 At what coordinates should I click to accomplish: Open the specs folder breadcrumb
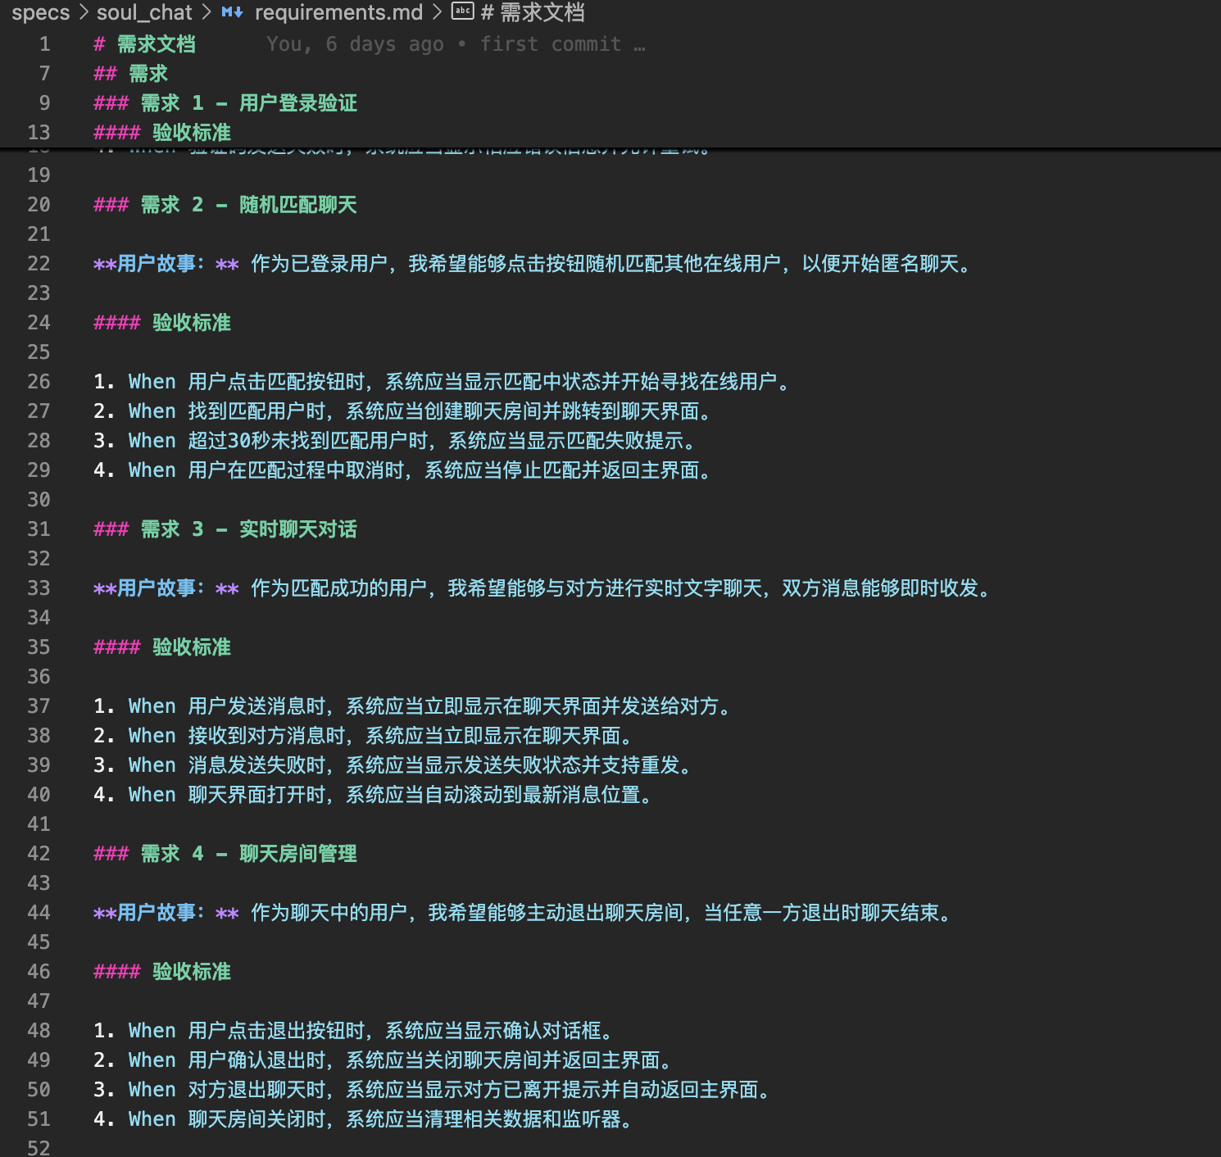[x=41, y=12]
